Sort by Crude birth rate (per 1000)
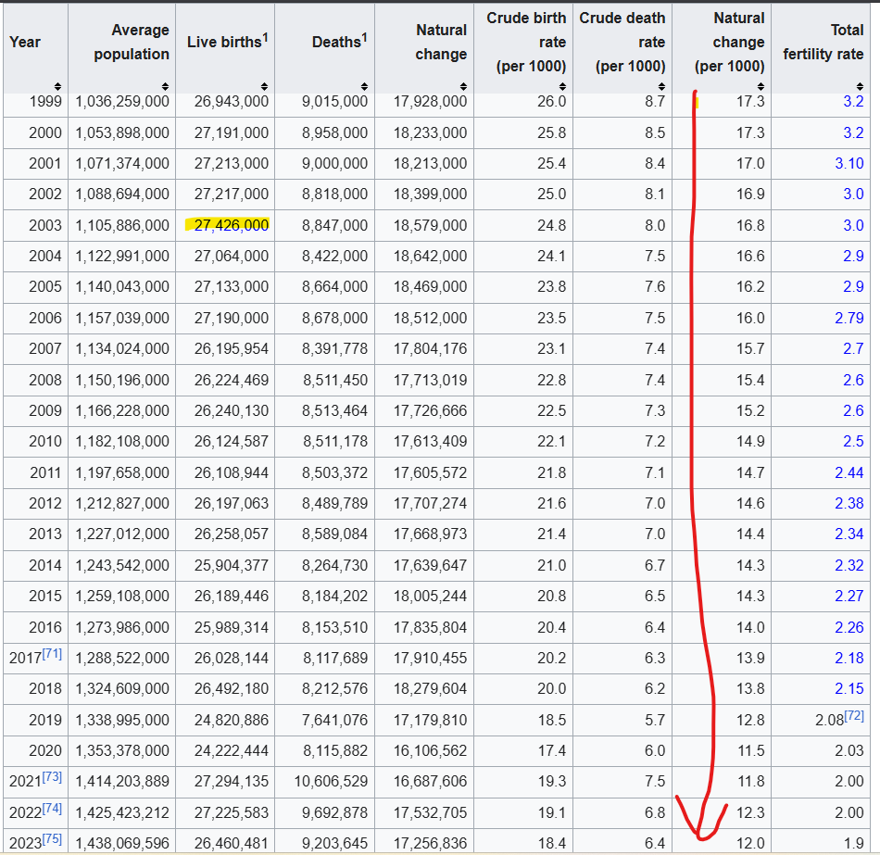 point(562,86)
